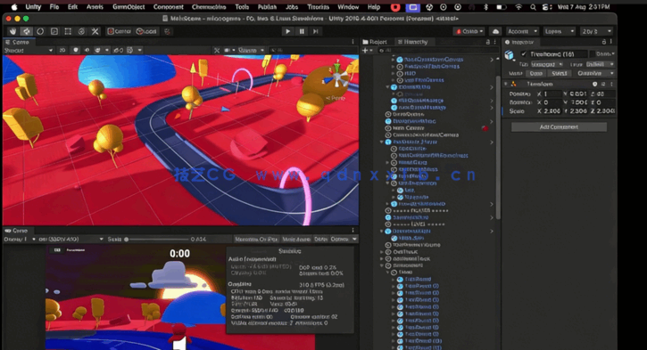
Task: Open the Transform component help icon
Action: click(x=595, y=84)
